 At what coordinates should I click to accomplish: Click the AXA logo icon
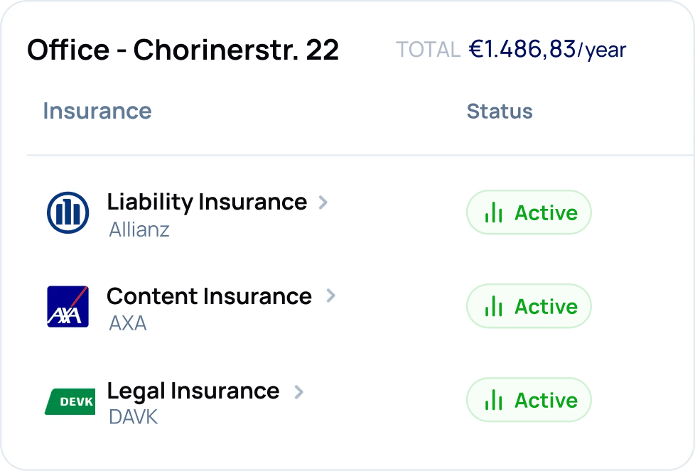68,307
